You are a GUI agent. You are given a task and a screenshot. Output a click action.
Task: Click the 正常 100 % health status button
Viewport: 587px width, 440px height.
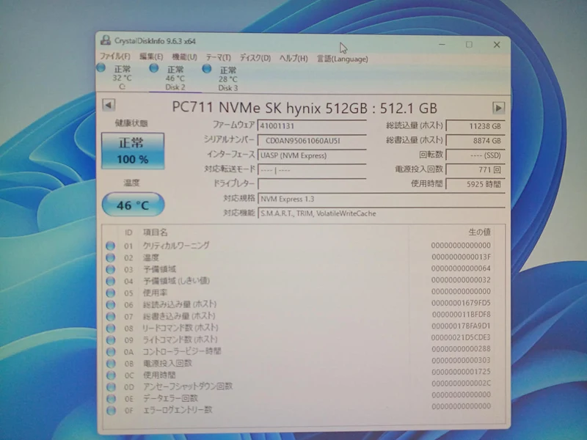(133, 151)
